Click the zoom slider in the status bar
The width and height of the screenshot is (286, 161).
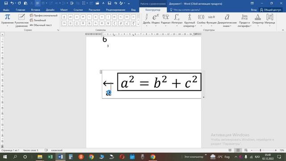[x=261, y=150]
